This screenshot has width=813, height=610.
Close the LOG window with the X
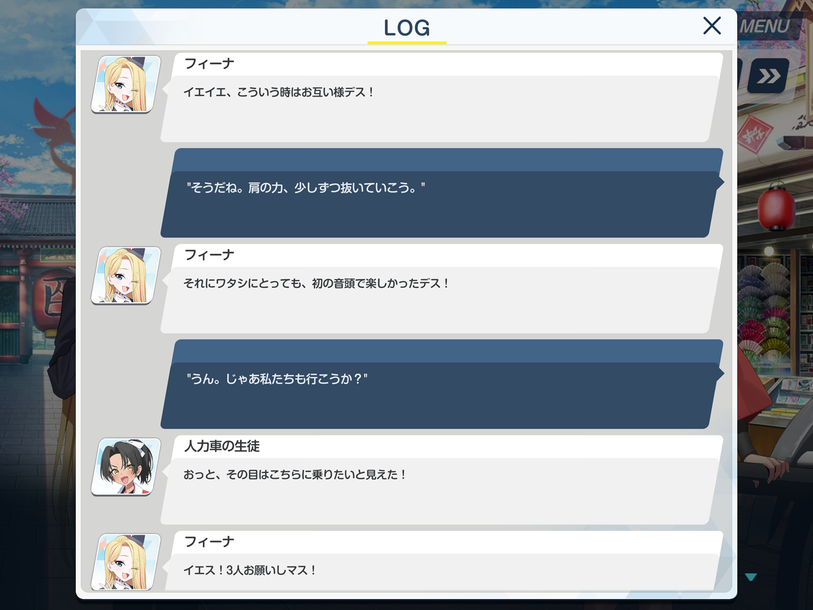click(x=712, y=25)
